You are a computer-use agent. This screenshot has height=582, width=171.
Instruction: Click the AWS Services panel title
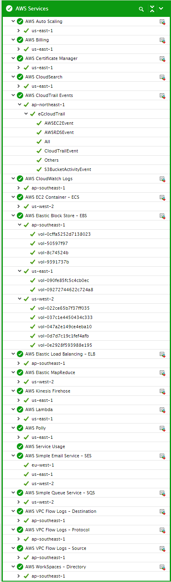32,8
